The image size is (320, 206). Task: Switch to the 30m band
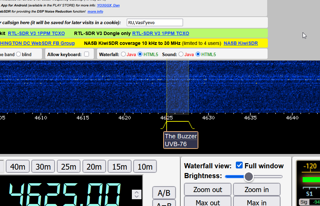click(43, 167)
